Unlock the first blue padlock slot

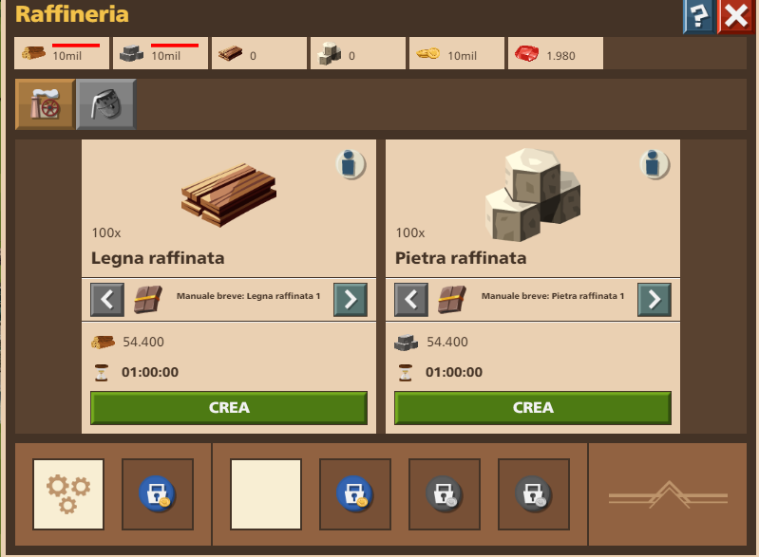pos(158,494)
